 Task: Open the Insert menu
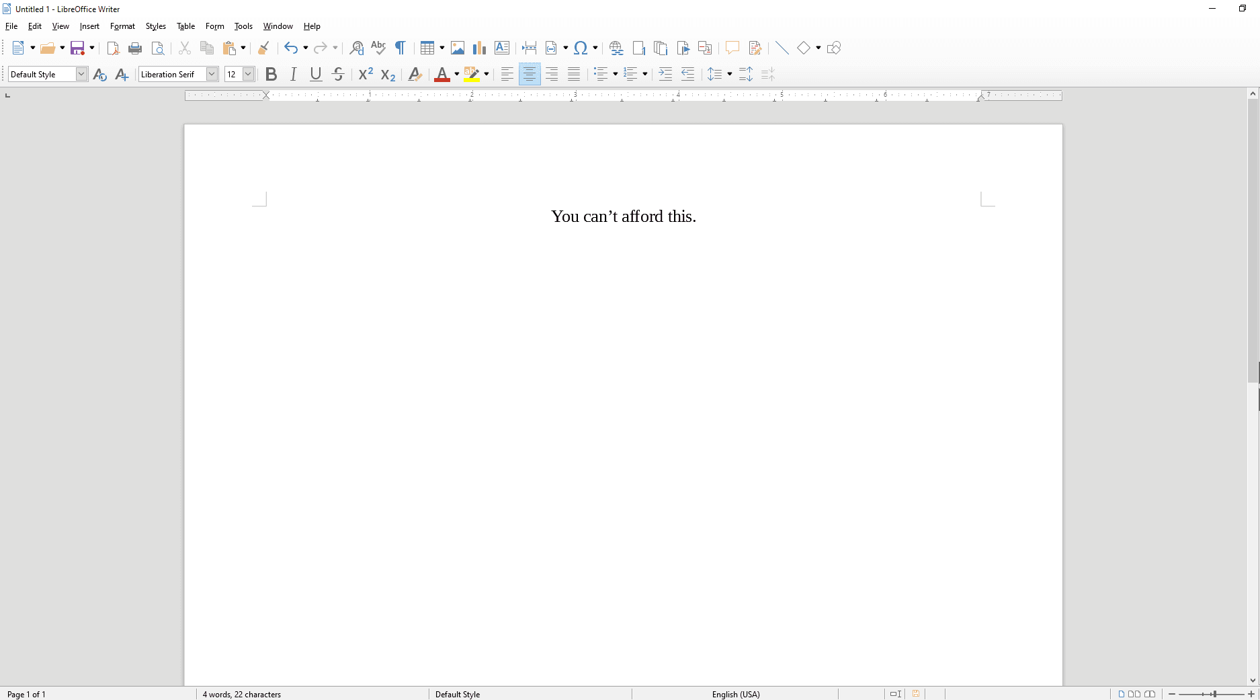pyautogui.click(x=89, y=26)
